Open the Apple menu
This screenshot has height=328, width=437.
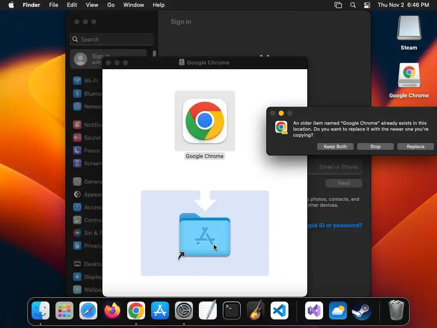11,5
